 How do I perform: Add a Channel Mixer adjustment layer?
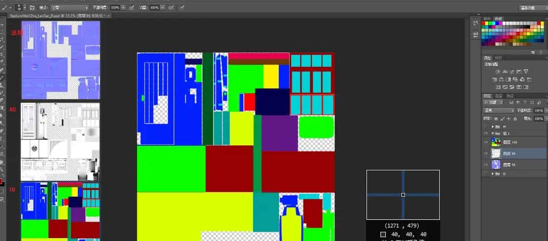[x=522, y=79]
